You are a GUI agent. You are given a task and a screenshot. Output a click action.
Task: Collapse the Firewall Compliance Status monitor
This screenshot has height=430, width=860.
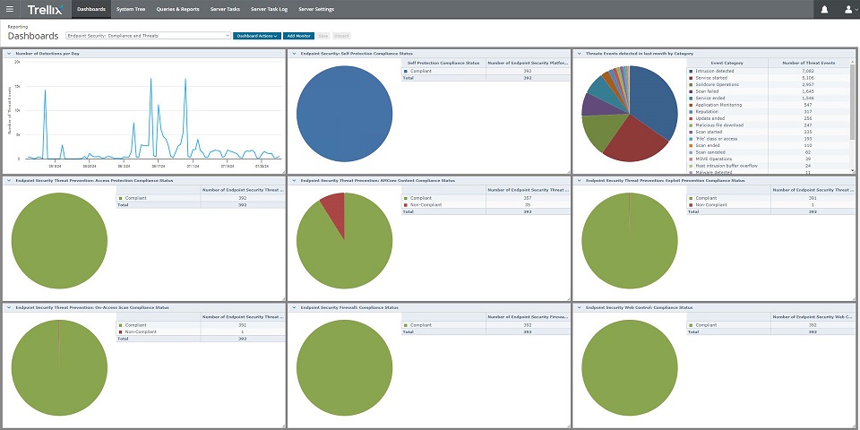click(293, 307)
